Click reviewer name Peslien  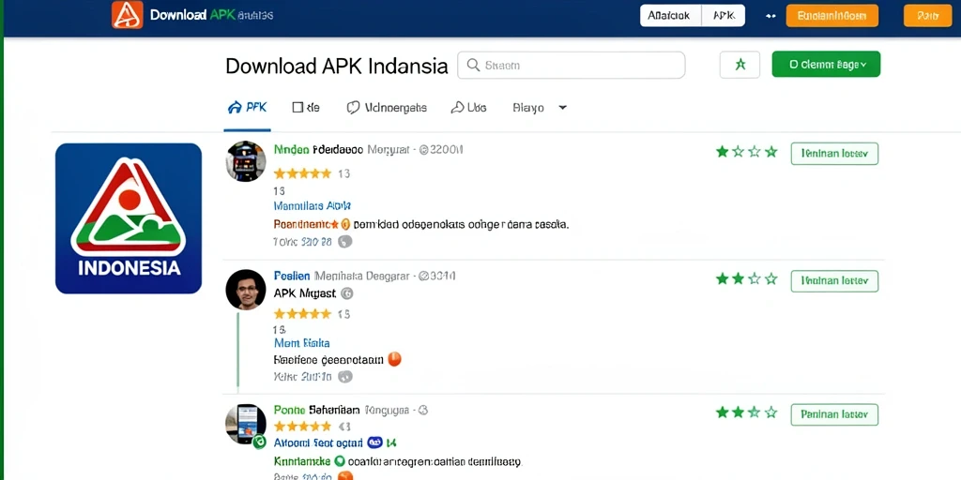[x=292, y=277]
